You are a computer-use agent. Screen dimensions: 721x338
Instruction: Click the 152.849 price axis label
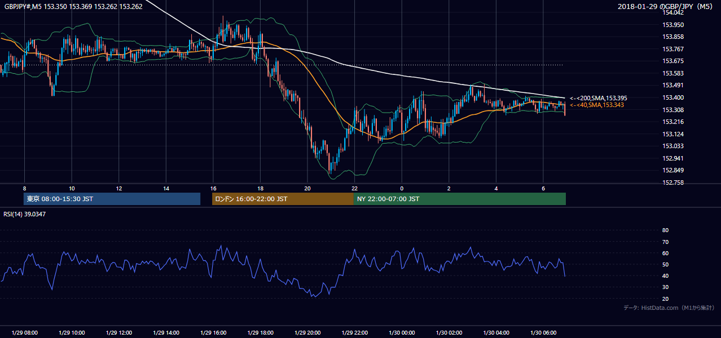coord(672,170)
